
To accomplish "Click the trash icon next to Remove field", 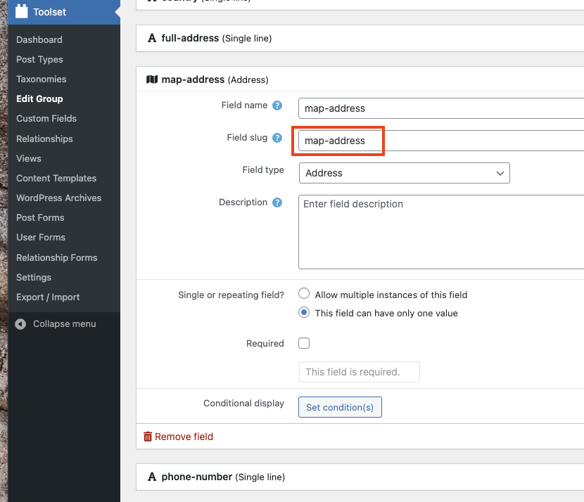I will [x=148, y=437].
